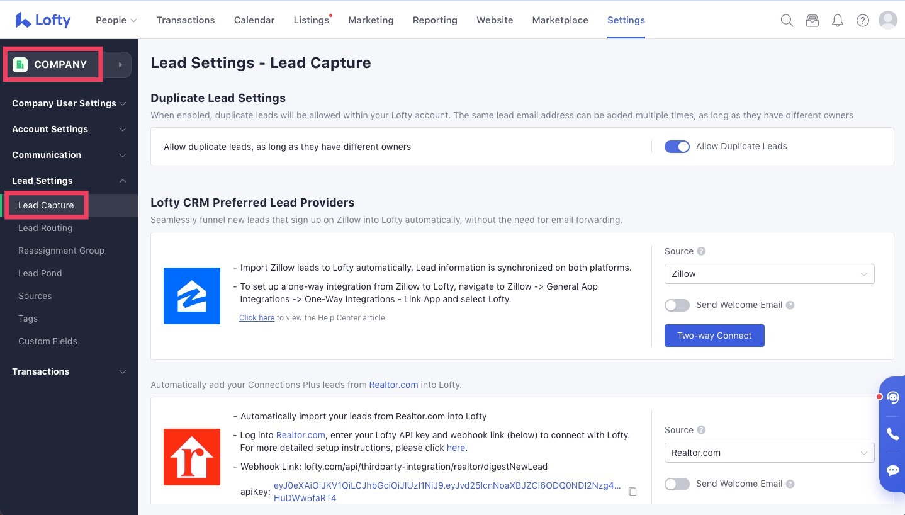Open the People dropdown menu
Screen dimensions: 905x515
116,20
